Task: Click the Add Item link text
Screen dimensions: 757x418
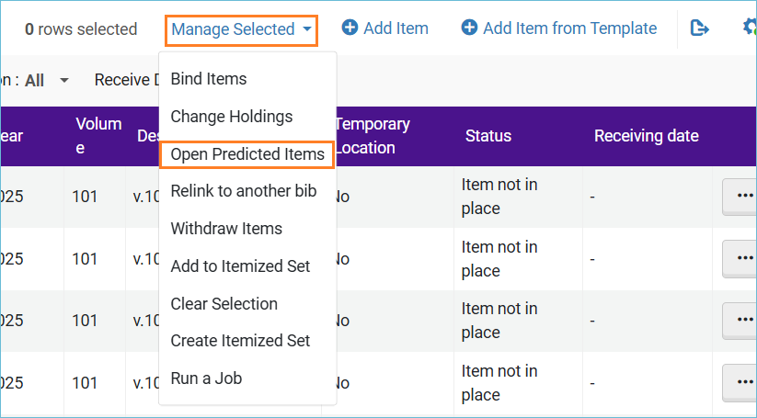Action: point(396,28)
